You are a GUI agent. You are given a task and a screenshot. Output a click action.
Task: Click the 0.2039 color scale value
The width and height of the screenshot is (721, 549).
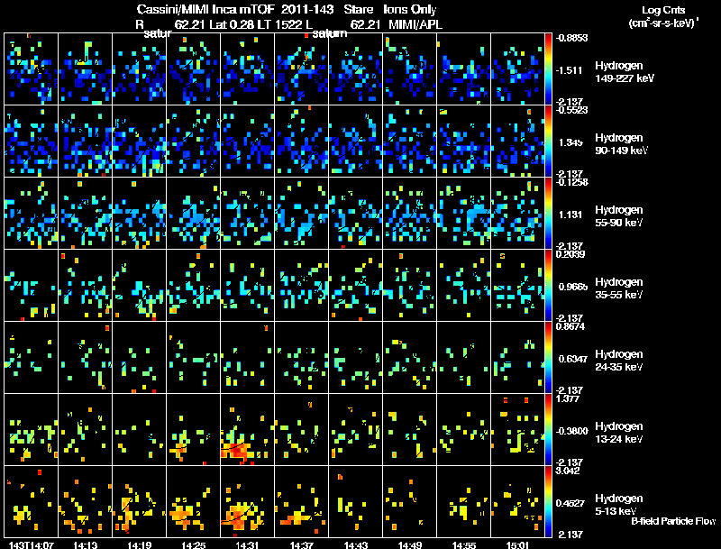pos(570,254)
